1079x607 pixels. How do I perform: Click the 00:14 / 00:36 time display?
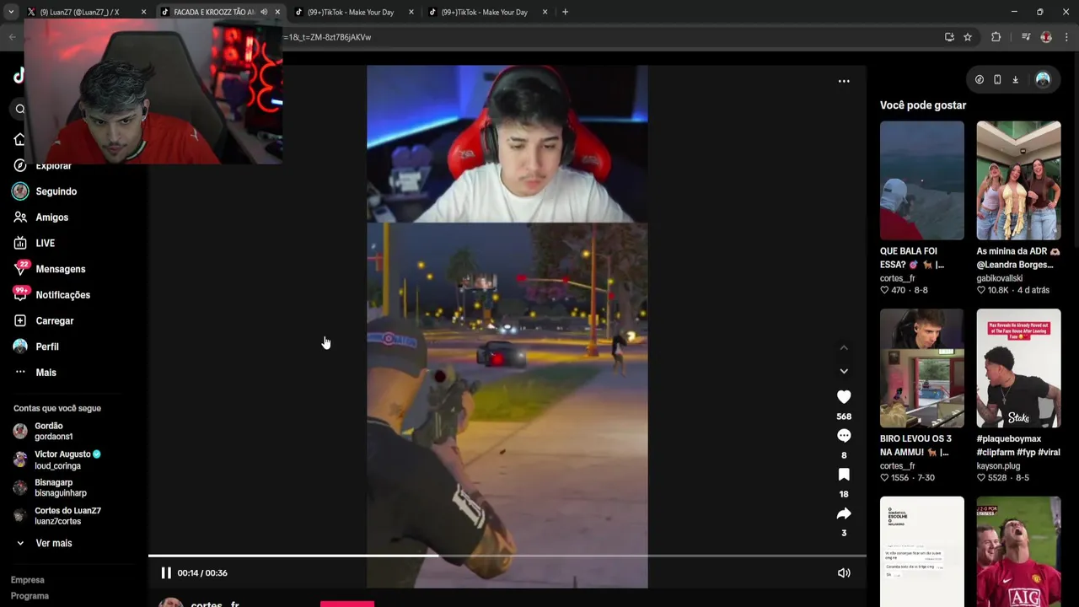(202, 573)
